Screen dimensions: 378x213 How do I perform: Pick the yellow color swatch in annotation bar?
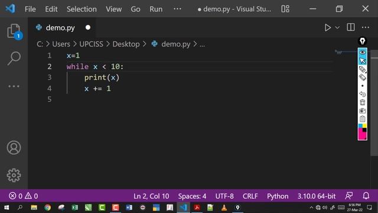click(x=364, y=126)
